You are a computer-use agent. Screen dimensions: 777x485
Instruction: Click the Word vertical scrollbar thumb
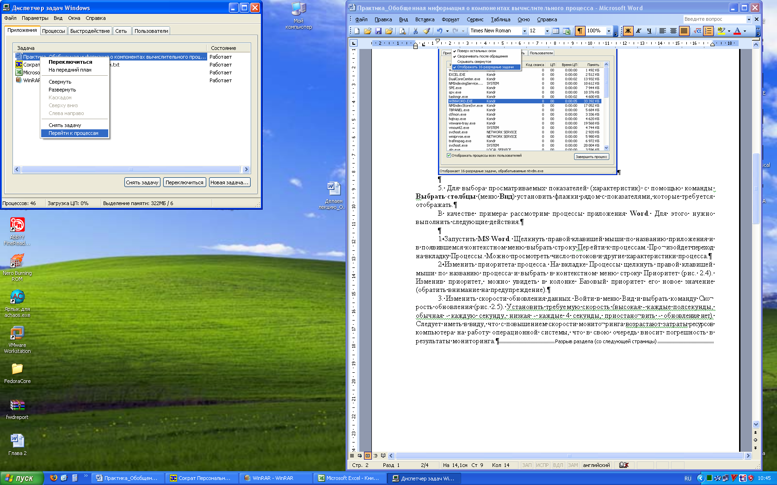point(756,188)
